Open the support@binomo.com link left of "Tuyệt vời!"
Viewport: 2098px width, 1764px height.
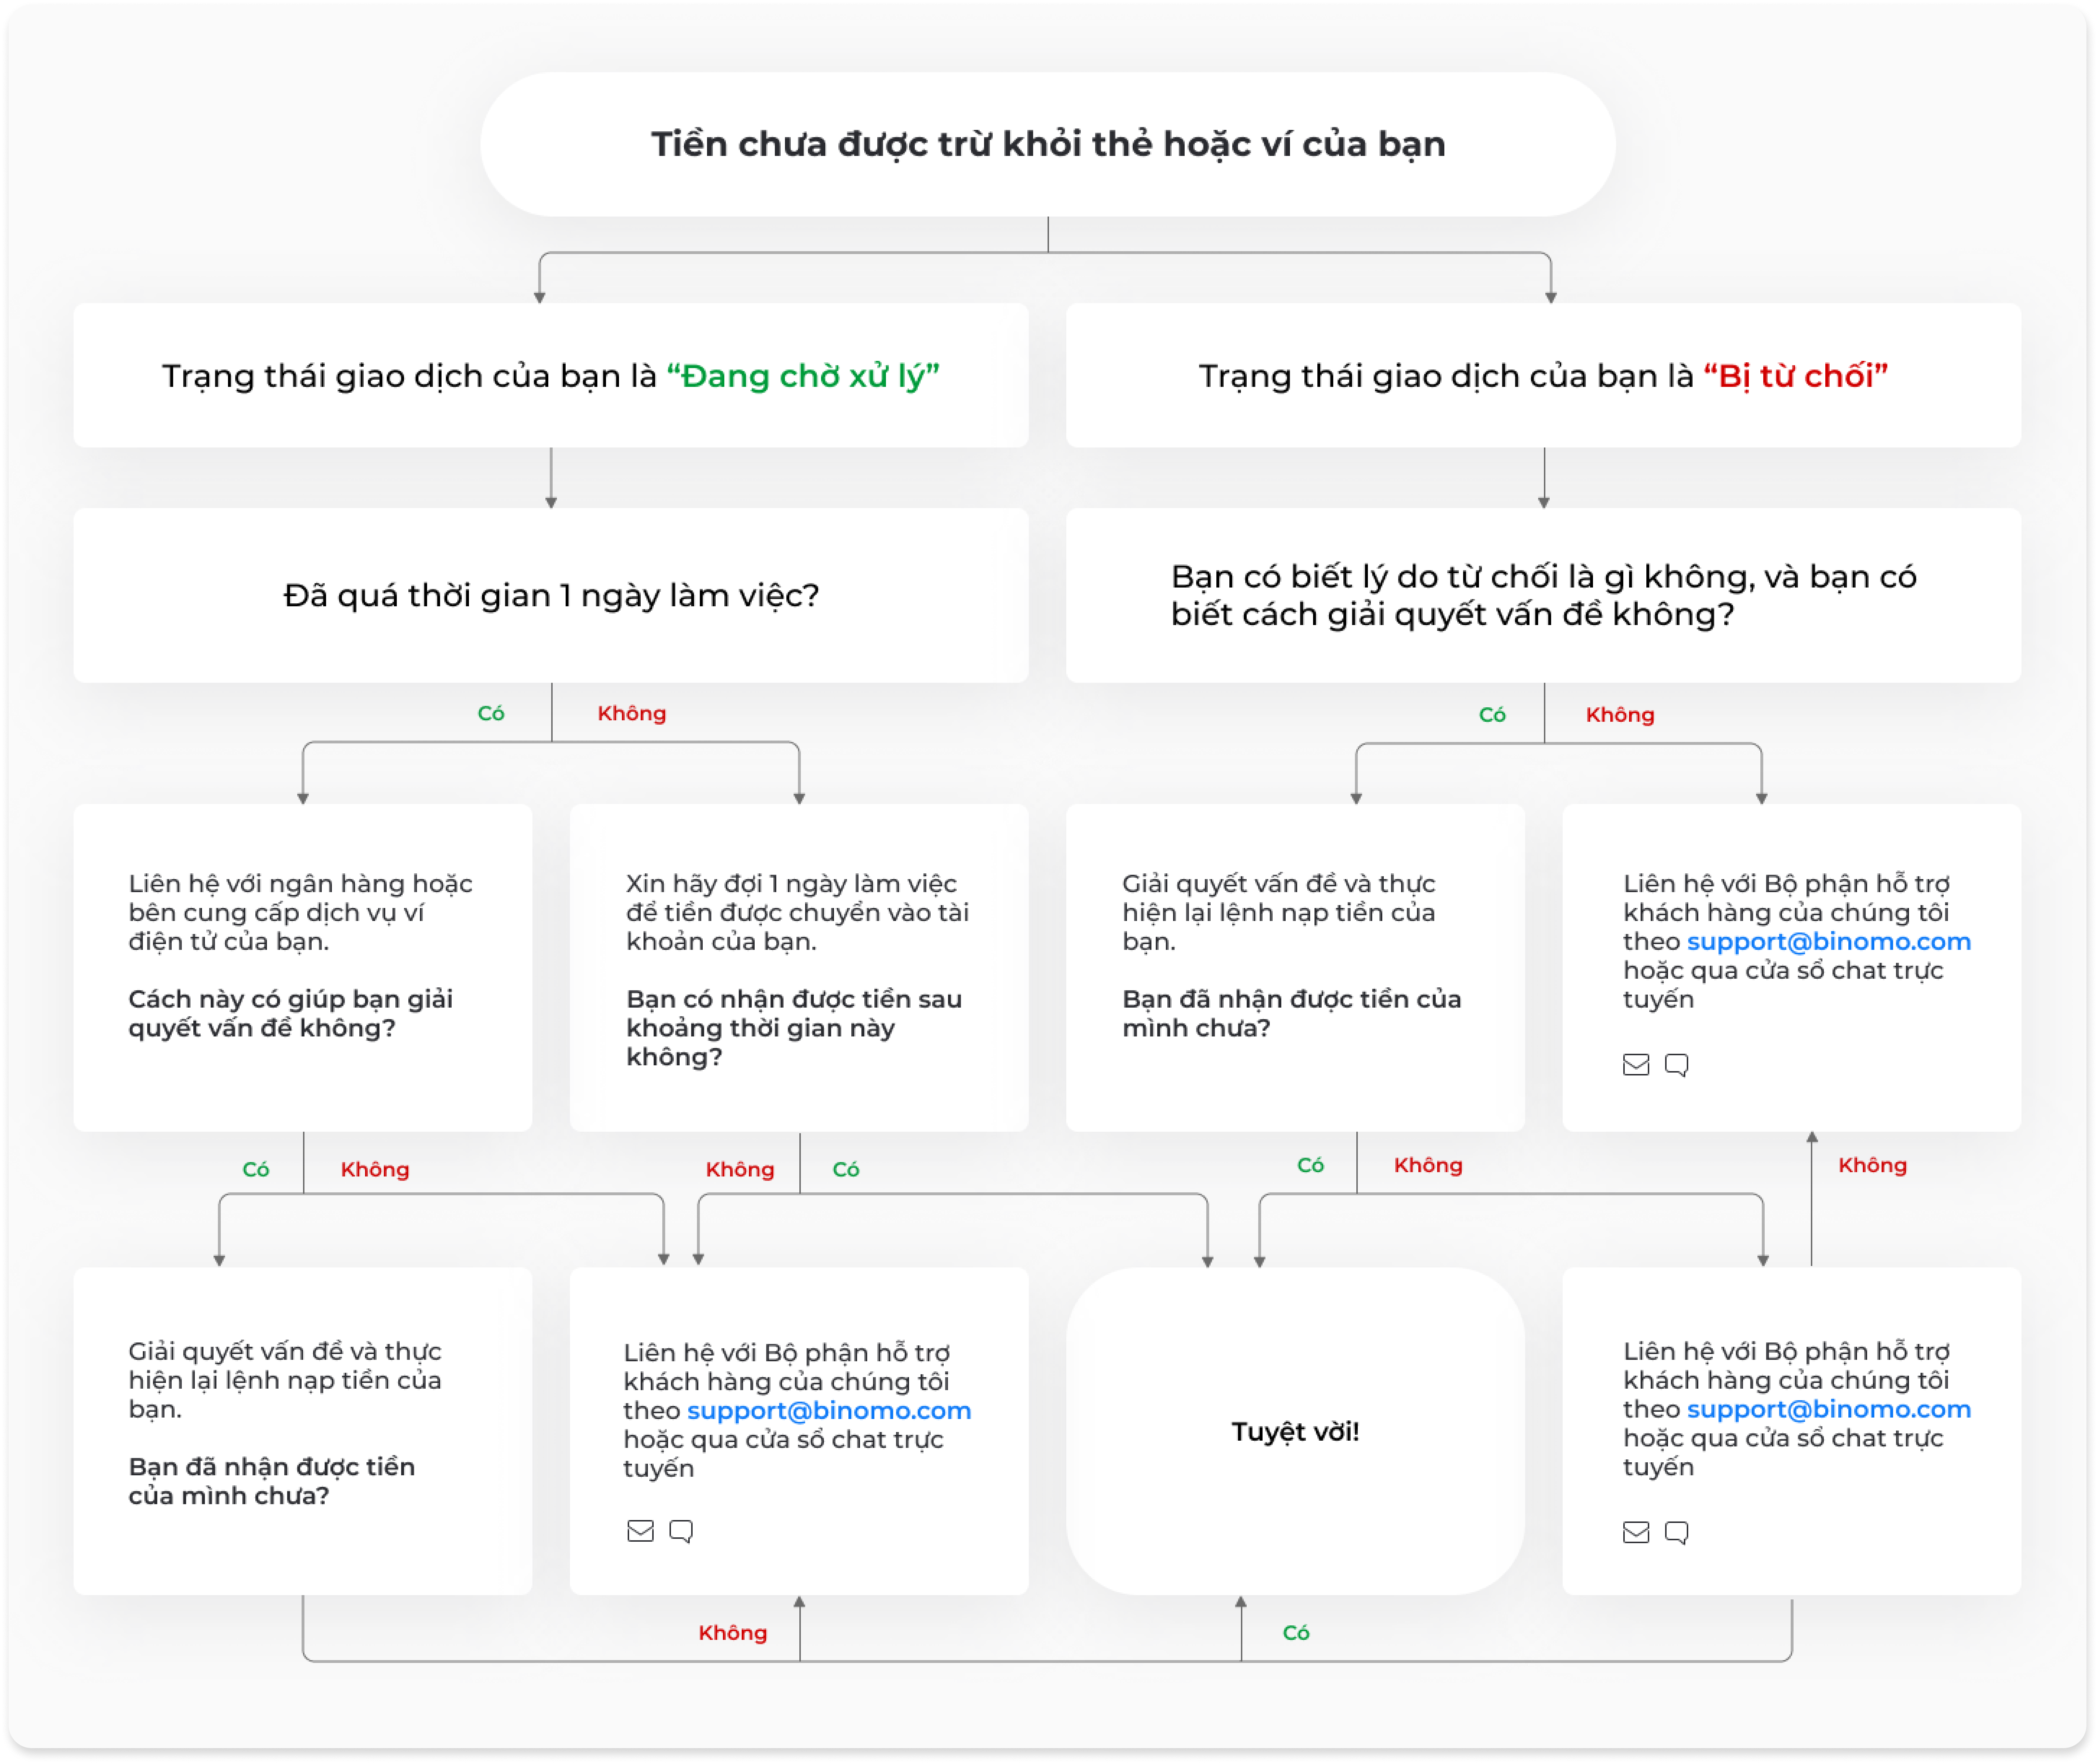[829, 1410]
